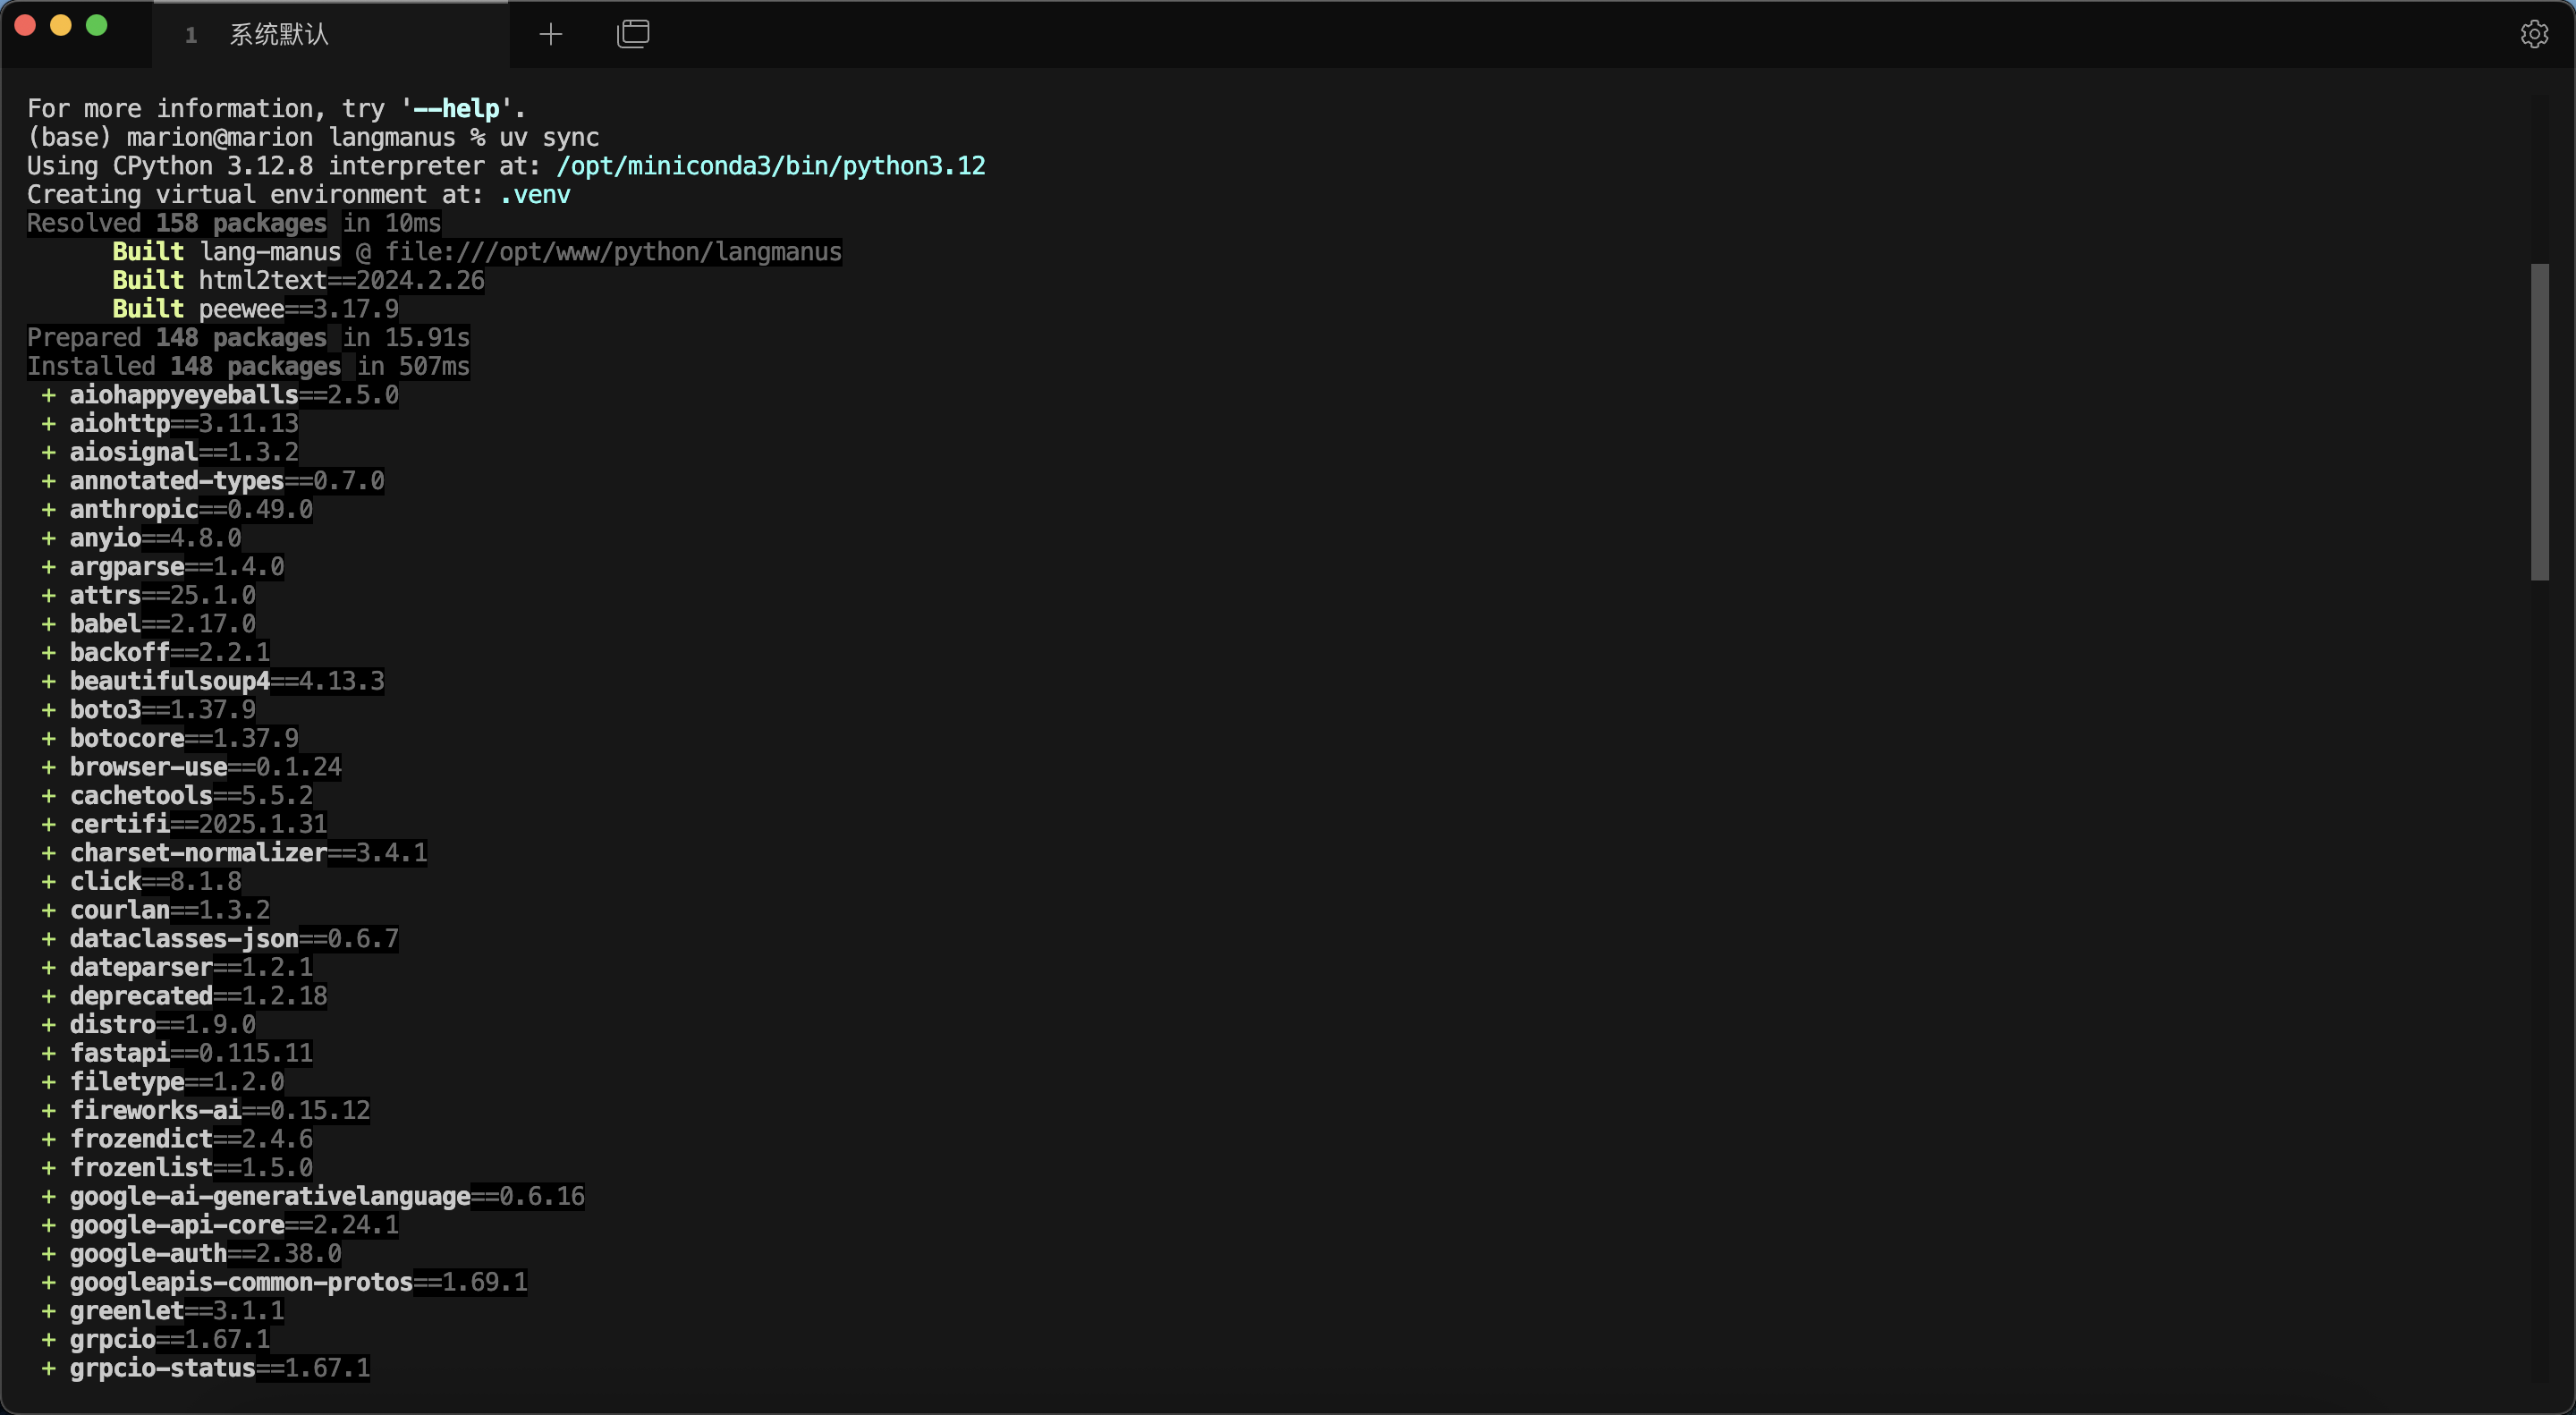Select the 系统默认 tab
This screenshot has height=1415, width=2576.
click(280, 35)
